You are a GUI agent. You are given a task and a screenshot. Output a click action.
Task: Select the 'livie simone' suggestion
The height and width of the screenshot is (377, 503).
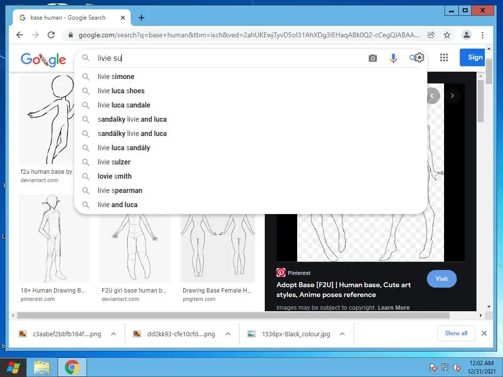251,77
